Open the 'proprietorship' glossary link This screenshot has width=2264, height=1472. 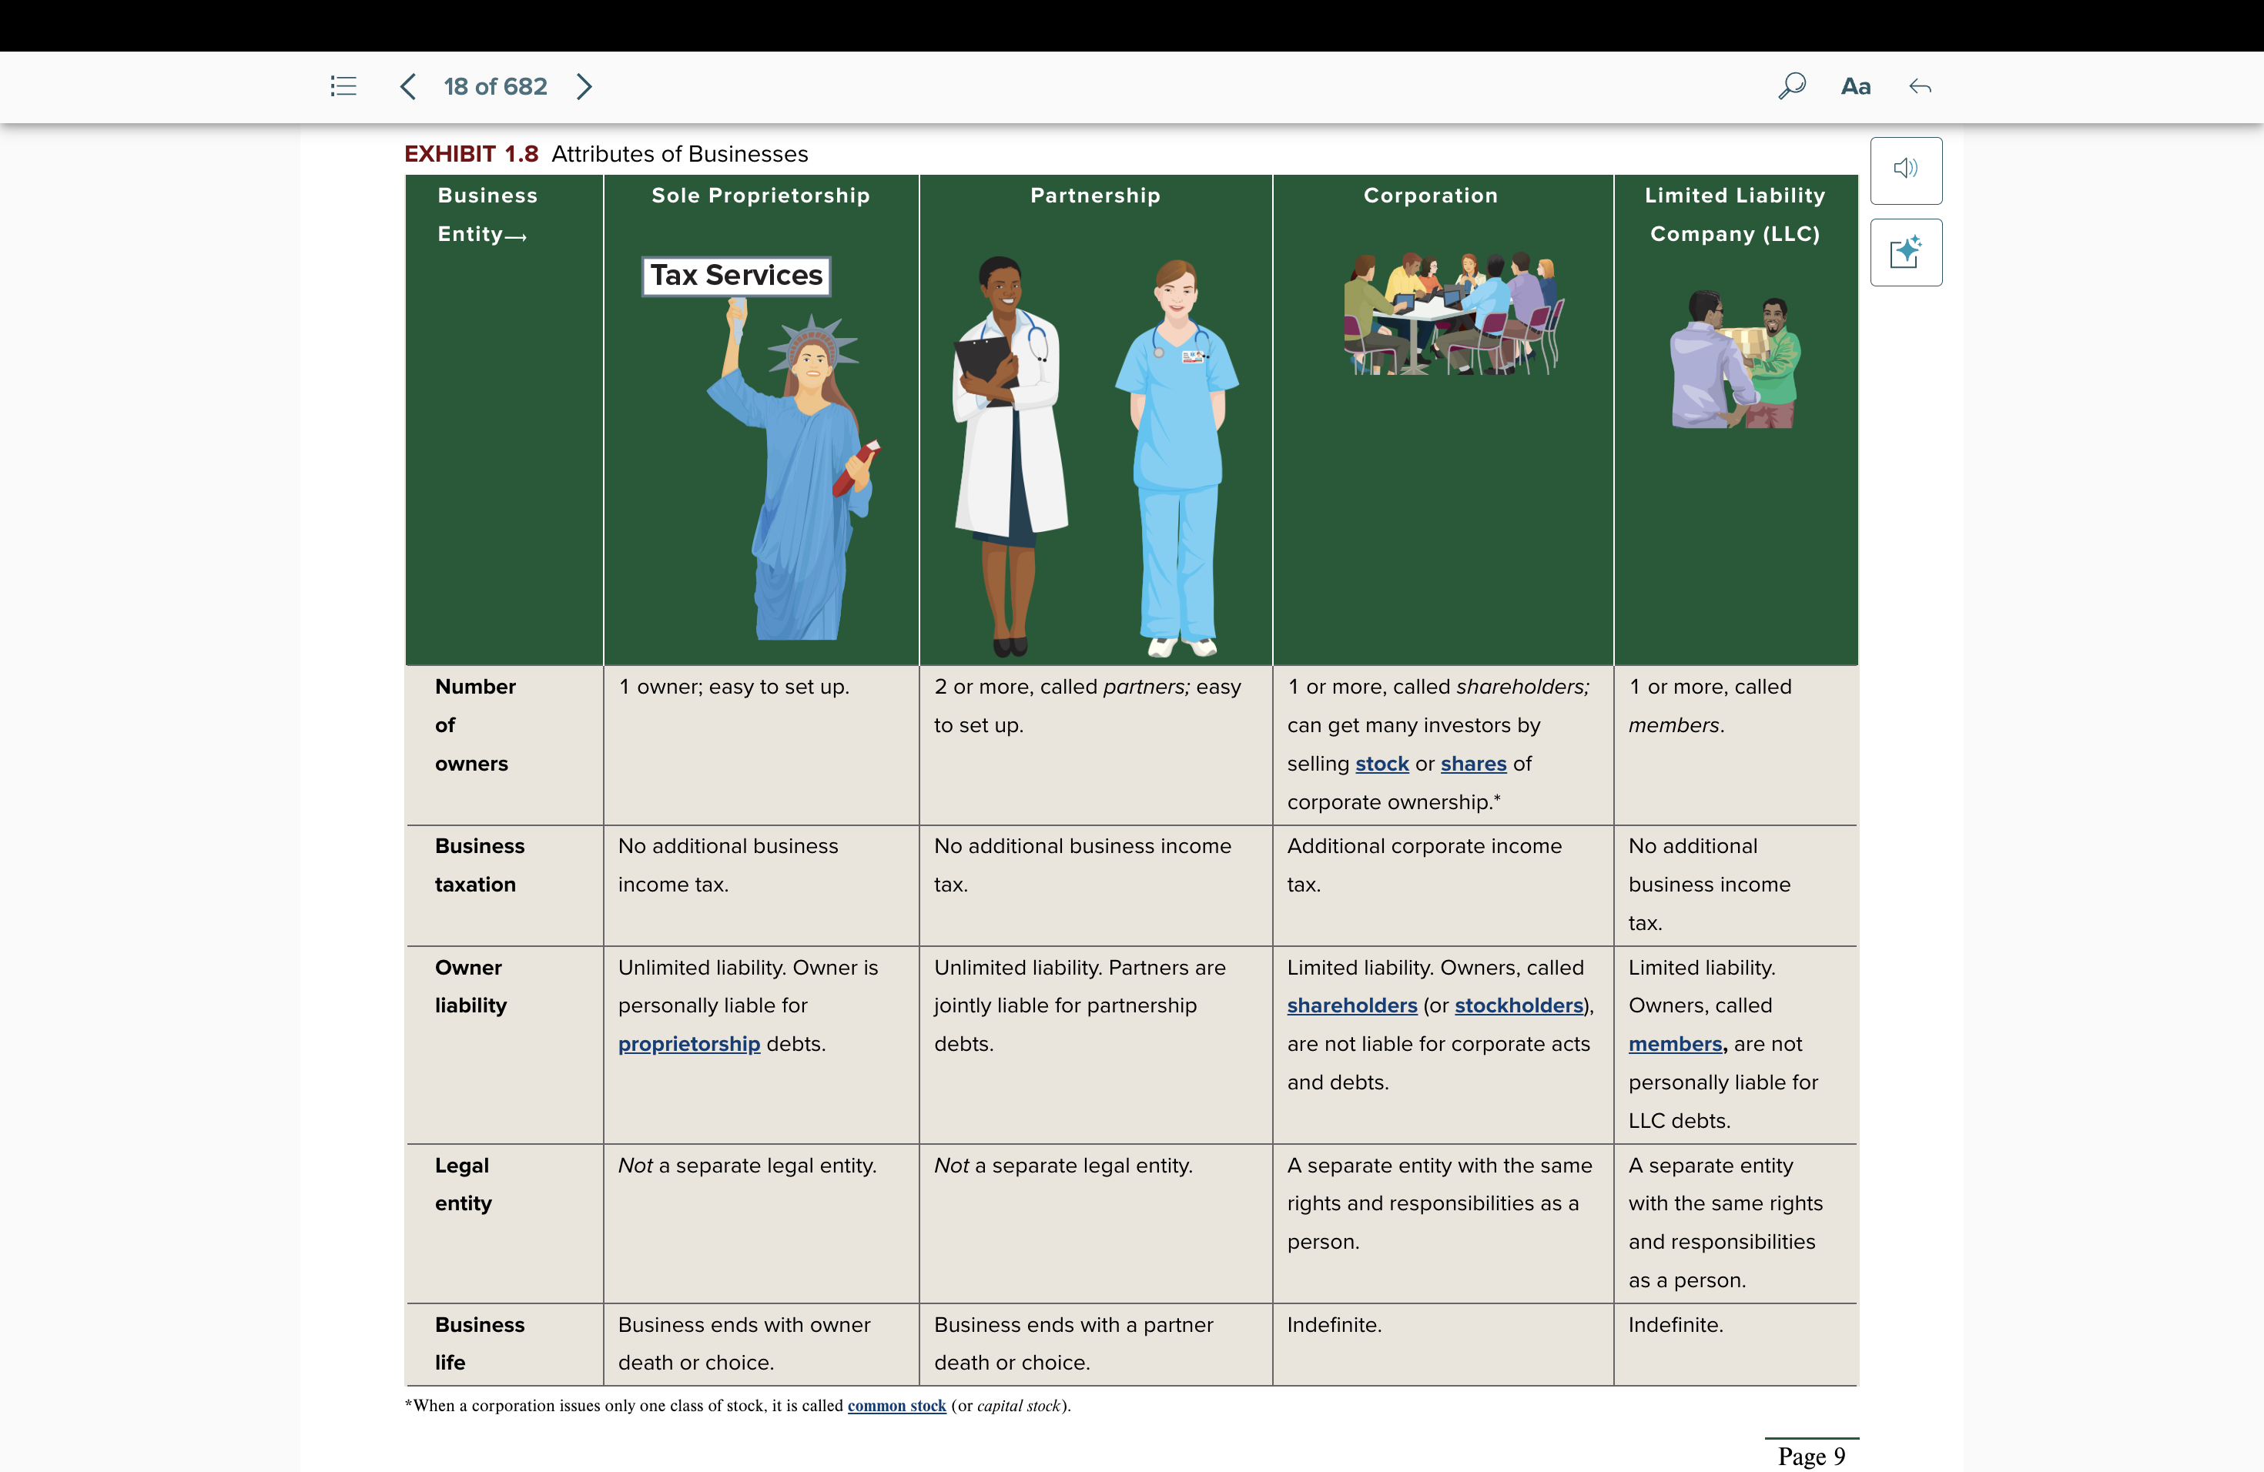coord(688,1044)
